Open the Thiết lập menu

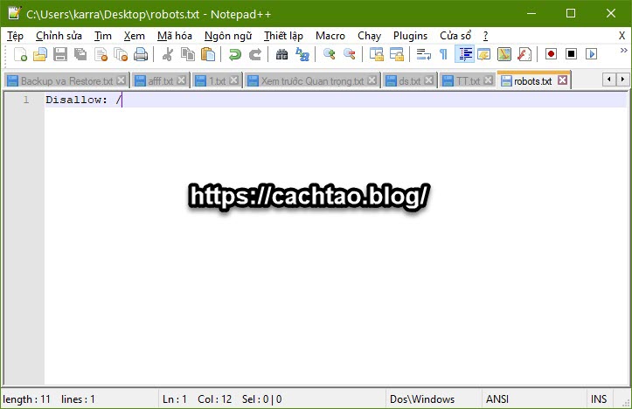tap(283, 36)
